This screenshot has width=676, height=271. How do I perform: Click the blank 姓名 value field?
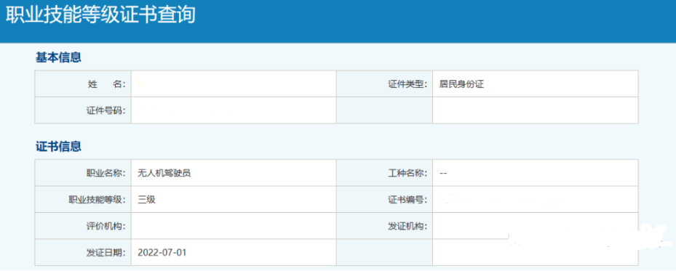(234, 84)
